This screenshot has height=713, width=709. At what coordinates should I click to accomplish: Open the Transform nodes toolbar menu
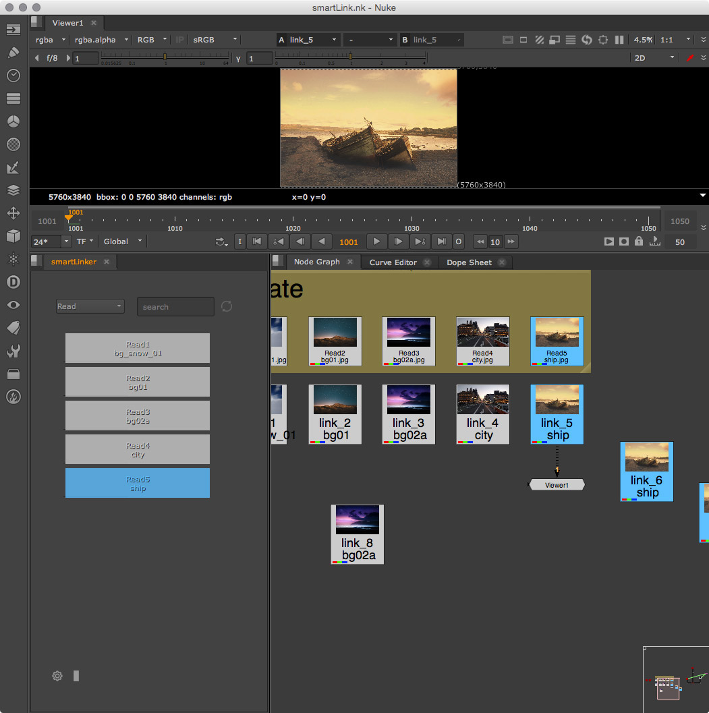click(x=13, y=213)
